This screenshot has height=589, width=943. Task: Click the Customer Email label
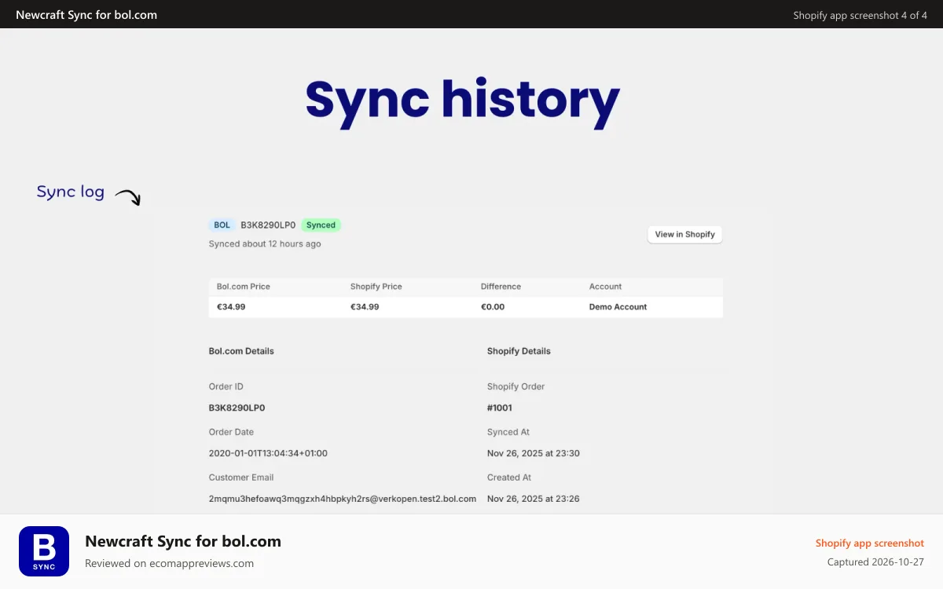[x=241, y=477]
